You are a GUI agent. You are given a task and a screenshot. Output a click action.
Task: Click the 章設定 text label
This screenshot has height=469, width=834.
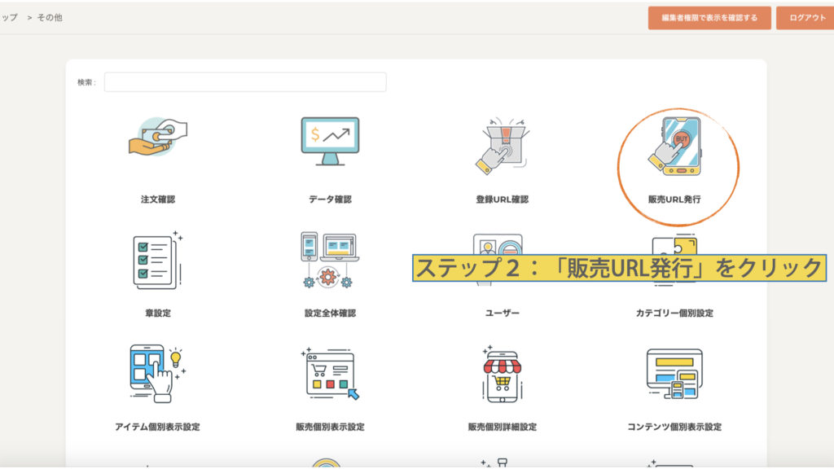point(157,313)
